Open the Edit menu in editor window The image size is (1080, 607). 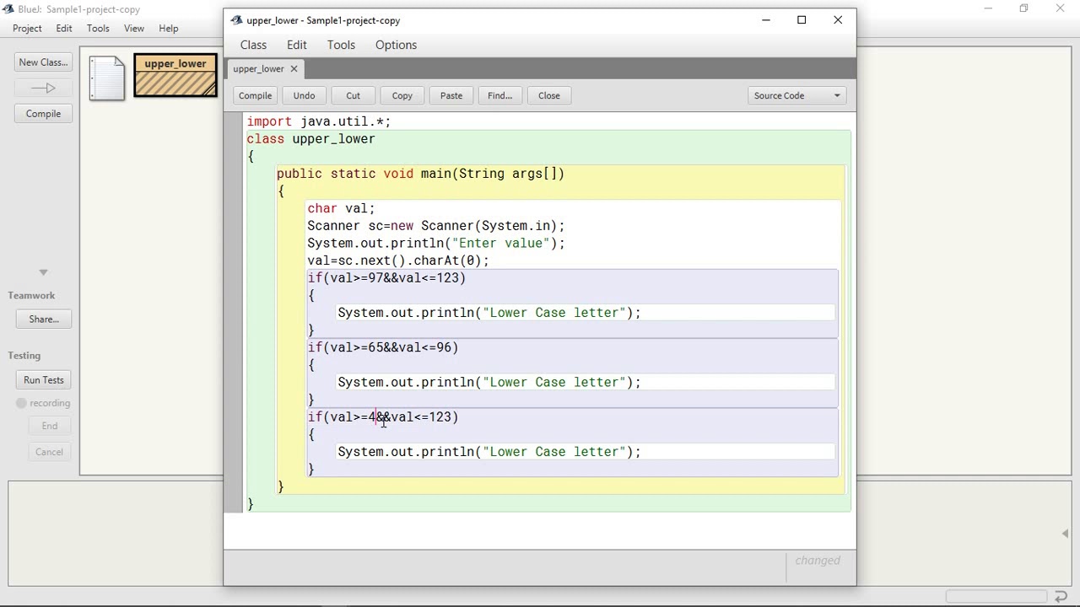[x=296, y=45]
